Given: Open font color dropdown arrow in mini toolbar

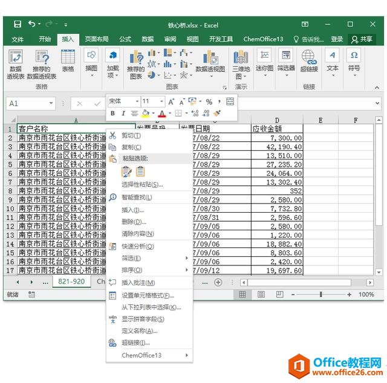Looking at the screenshot, I should pyautogui.click(x=170, y=113).
